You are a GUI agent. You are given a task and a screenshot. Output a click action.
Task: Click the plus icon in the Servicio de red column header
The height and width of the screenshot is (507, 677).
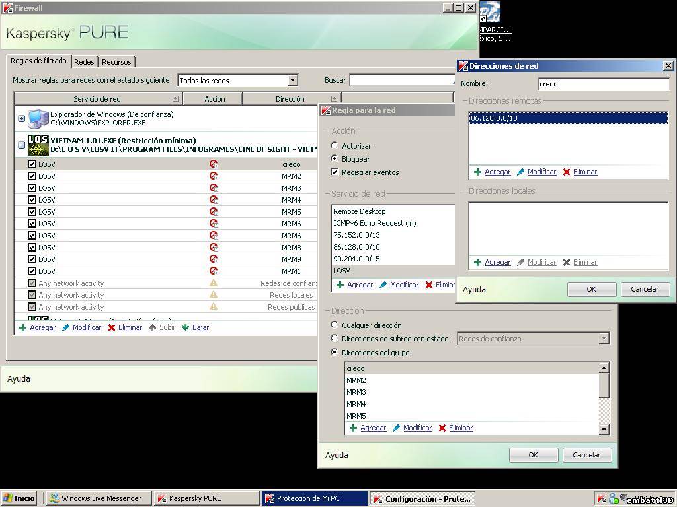(x=175, y=99)
